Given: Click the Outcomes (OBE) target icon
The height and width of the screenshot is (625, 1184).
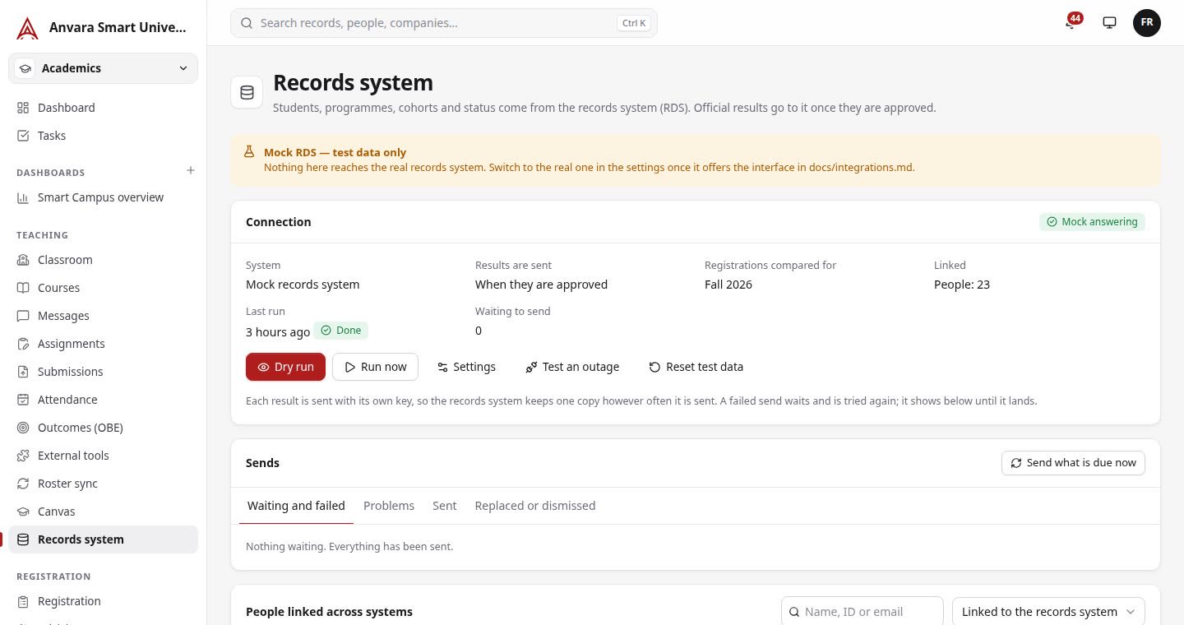Looking at the screenshot, I should point(23,428).
